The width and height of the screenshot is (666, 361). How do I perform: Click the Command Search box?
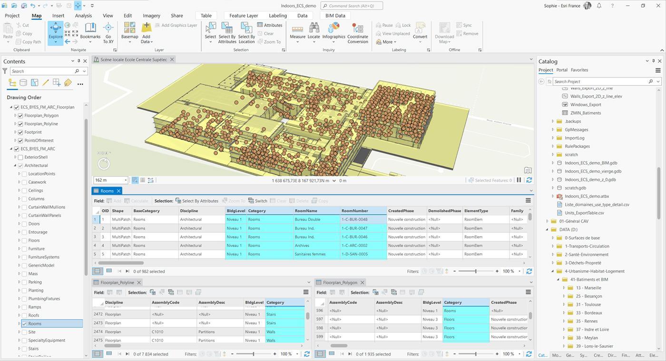tap(352, 6)
